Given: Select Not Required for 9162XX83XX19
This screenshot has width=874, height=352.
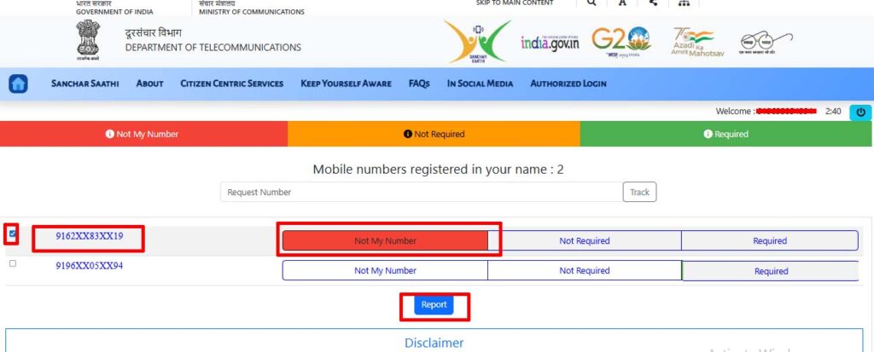Looking at the screenshot, I should (584, 241).
